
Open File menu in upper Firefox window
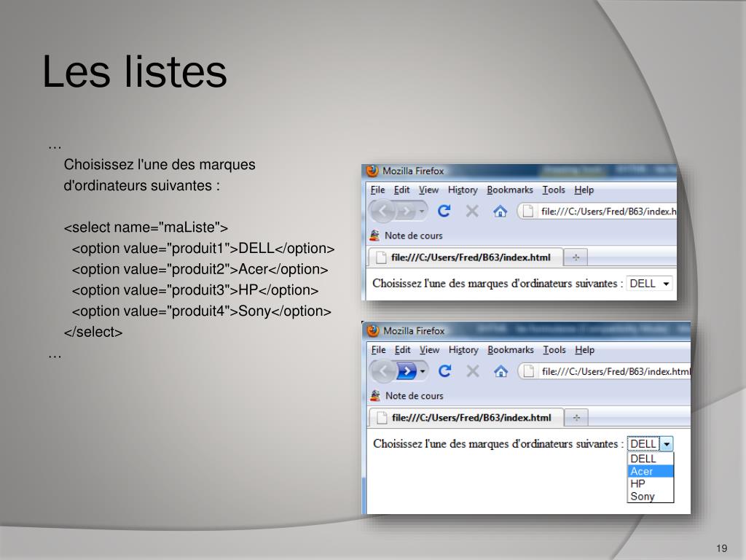click(x=378, y=190)
